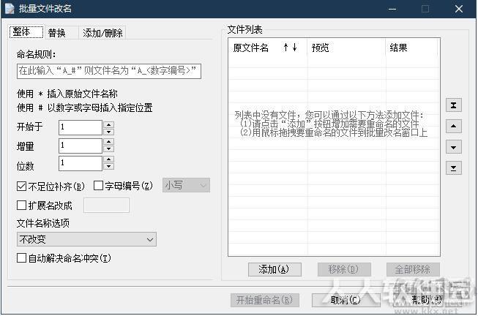Increase the 增量 value with up stepper

pos(109,142)
